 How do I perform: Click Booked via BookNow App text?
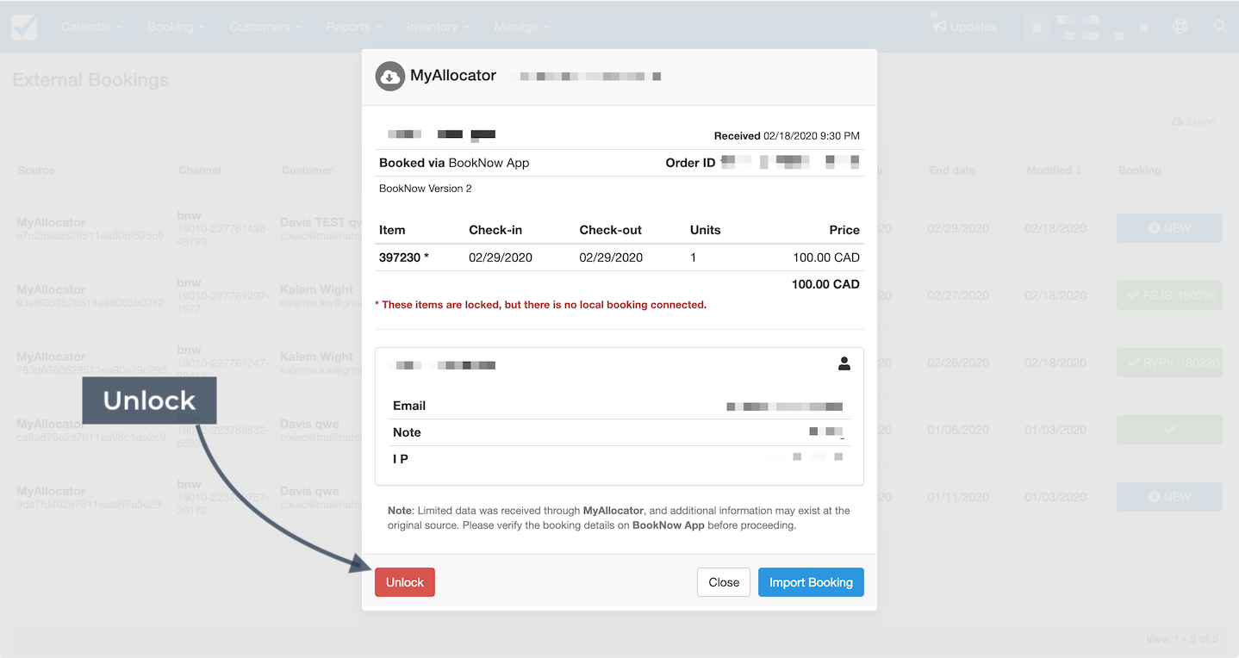pos(454,163)
